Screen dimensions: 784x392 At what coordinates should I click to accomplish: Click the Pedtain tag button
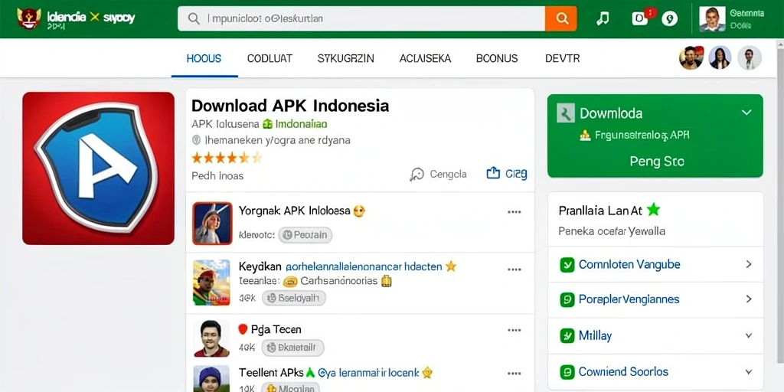(x=305, y=234)
